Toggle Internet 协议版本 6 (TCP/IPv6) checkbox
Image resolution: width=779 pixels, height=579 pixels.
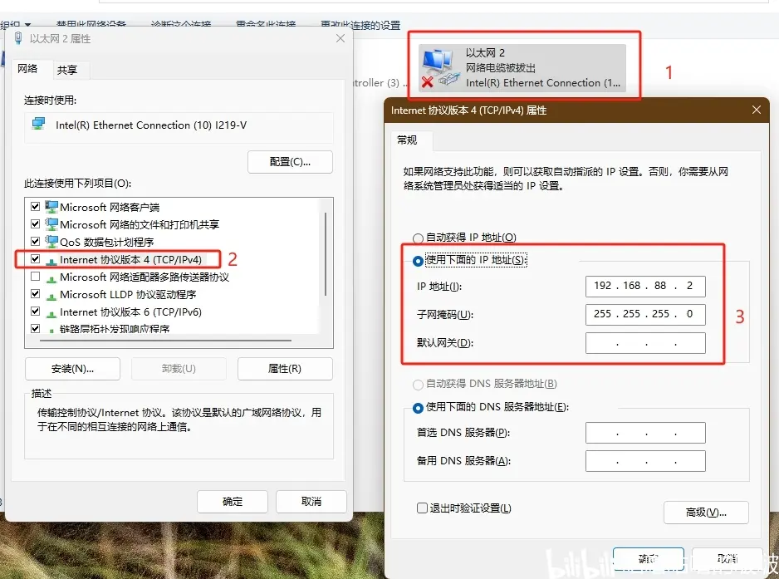35,312
